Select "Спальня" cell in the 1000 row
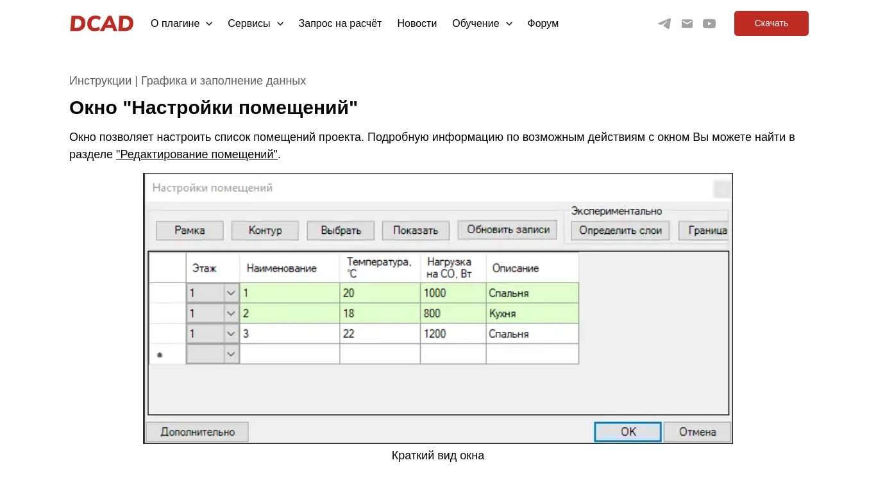The height and width of the screenshot is (492, 876). [x=532, y=293]
